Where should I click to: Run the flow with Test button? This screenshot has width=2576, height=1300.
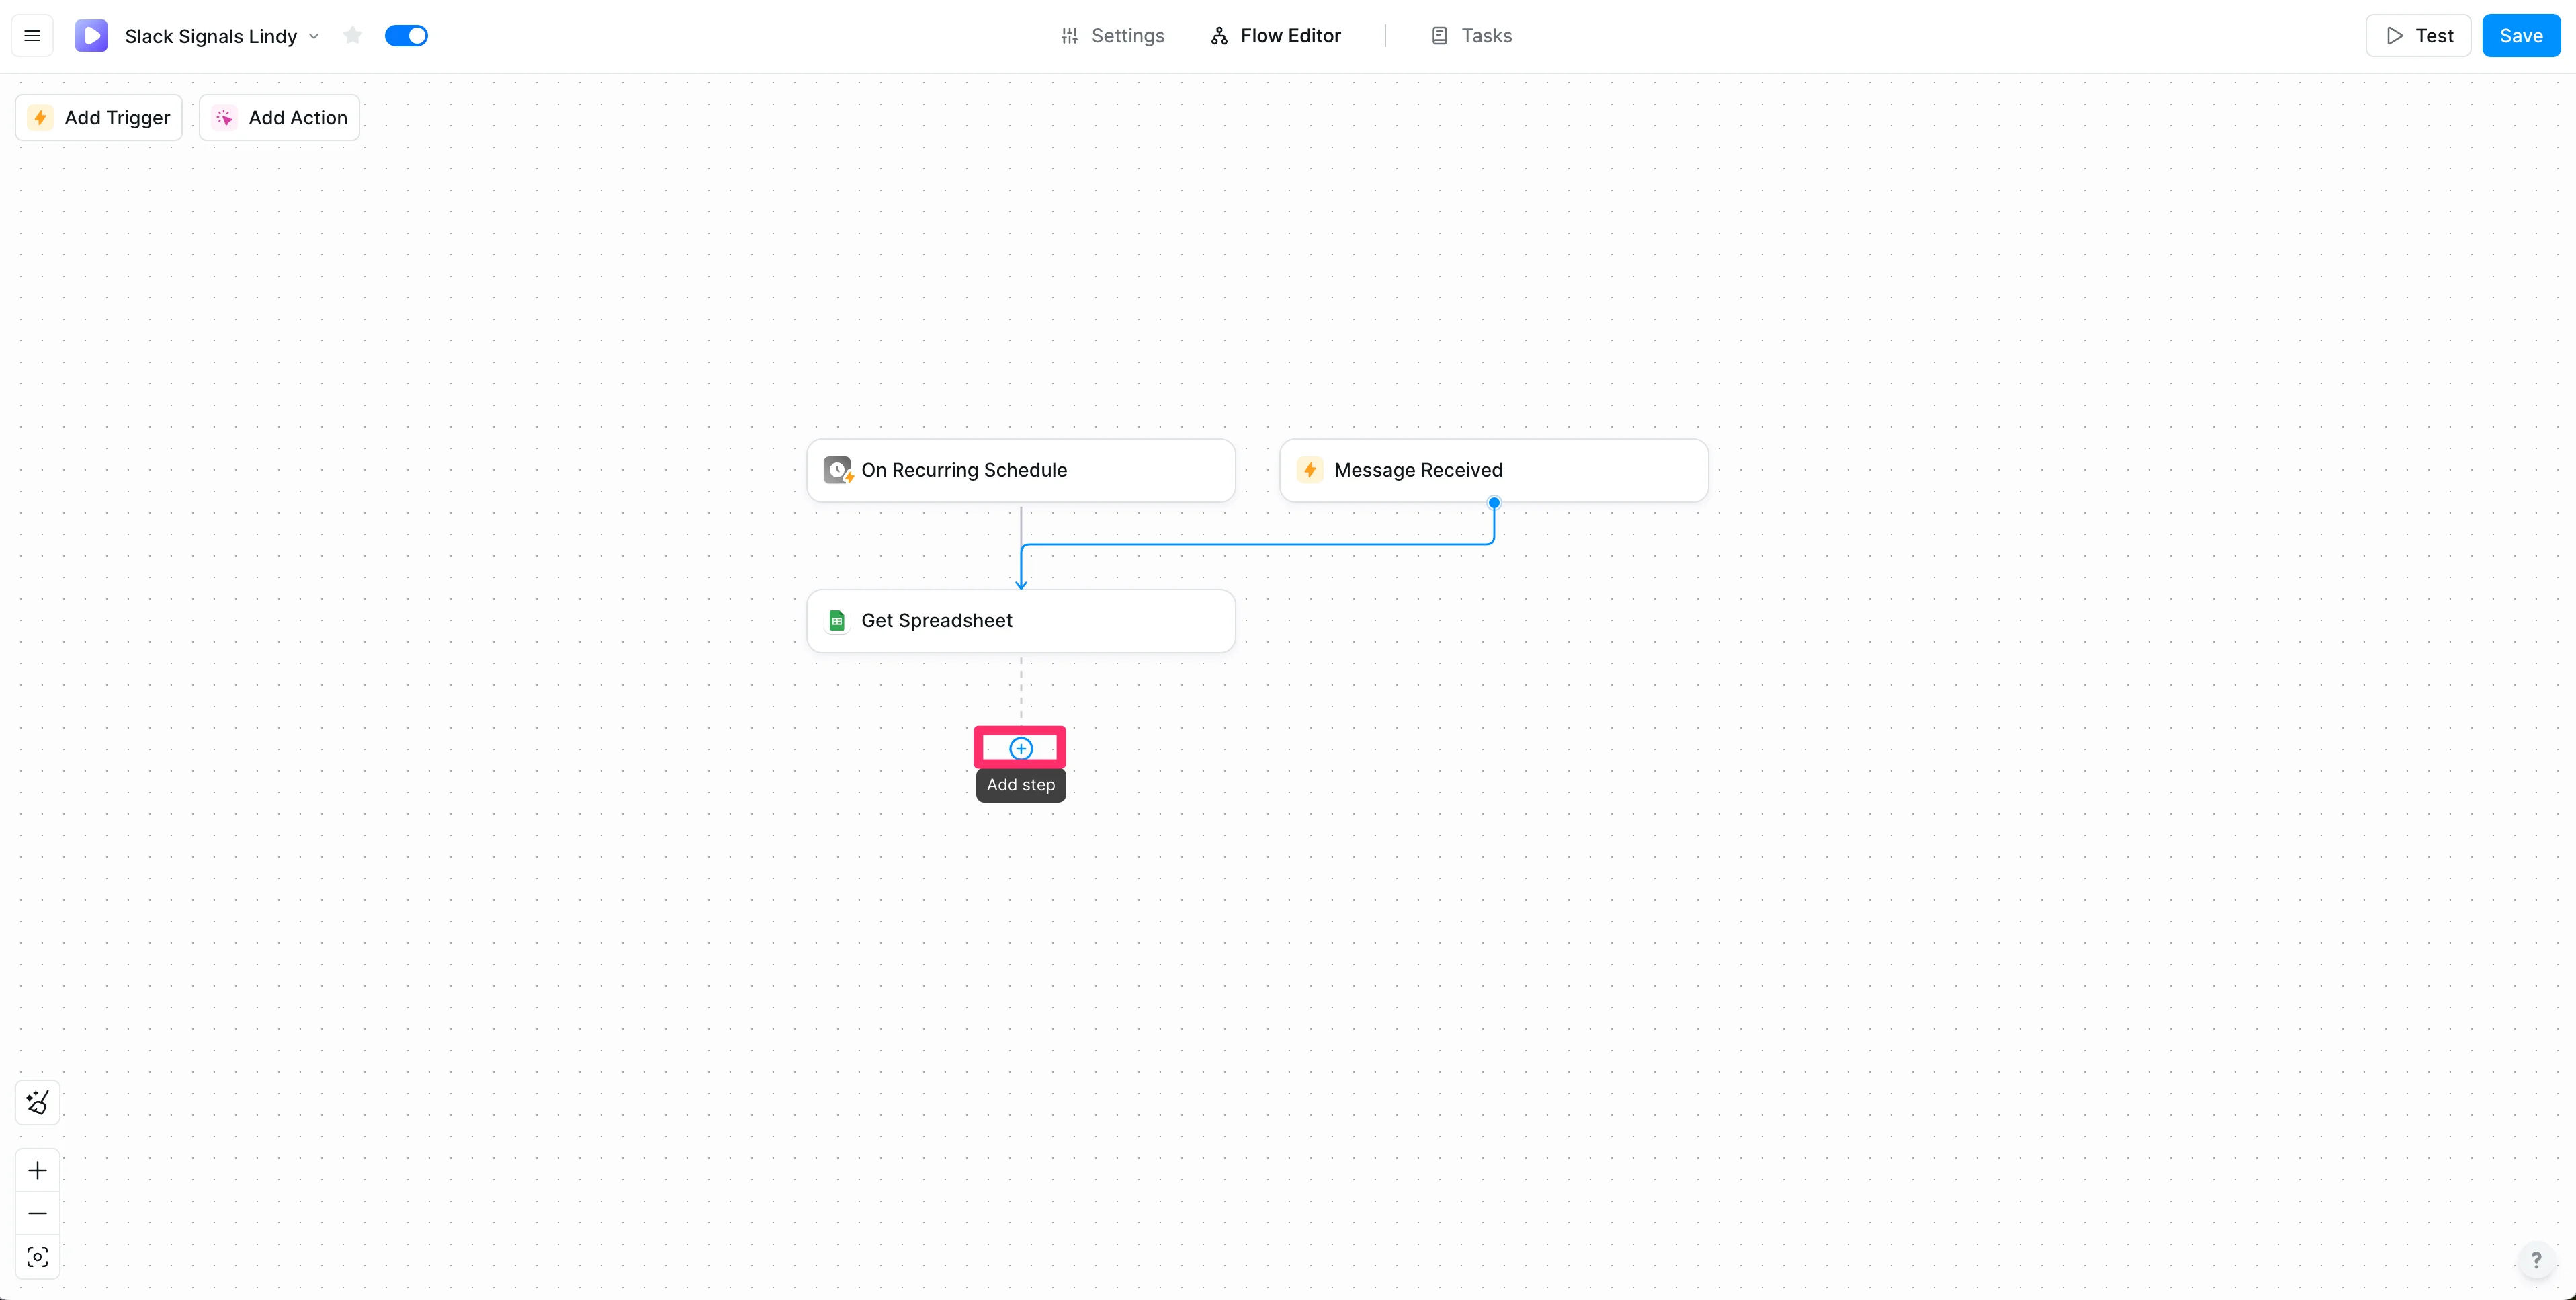2418,36
